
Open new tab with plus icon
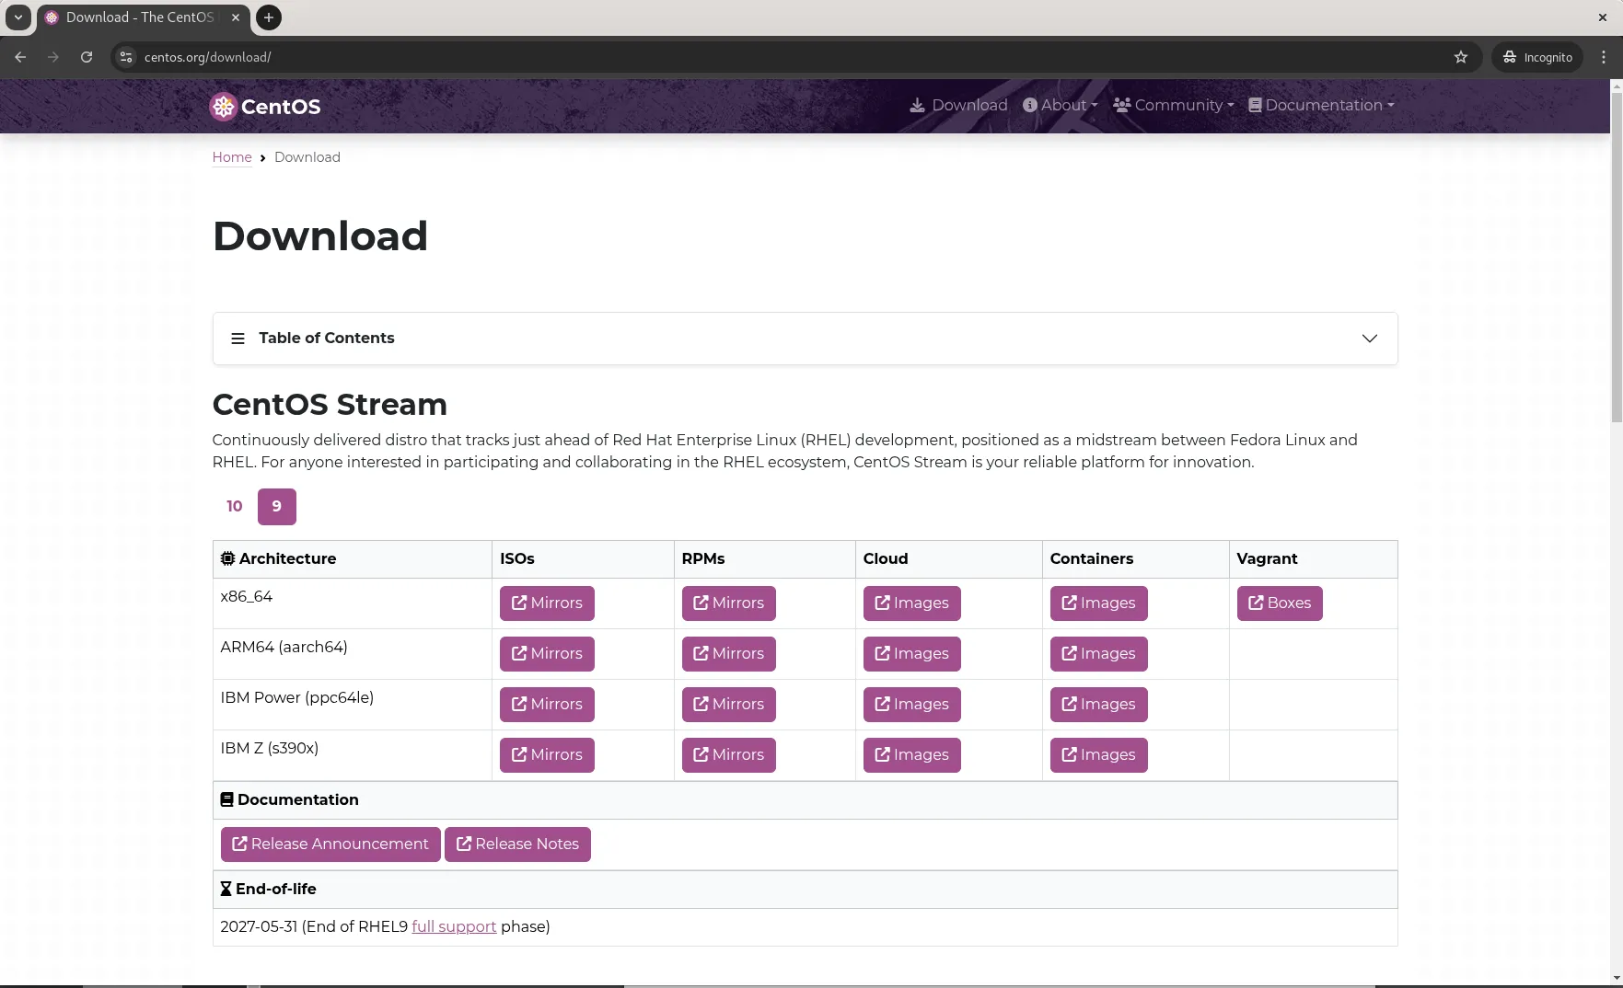[269, 17]
